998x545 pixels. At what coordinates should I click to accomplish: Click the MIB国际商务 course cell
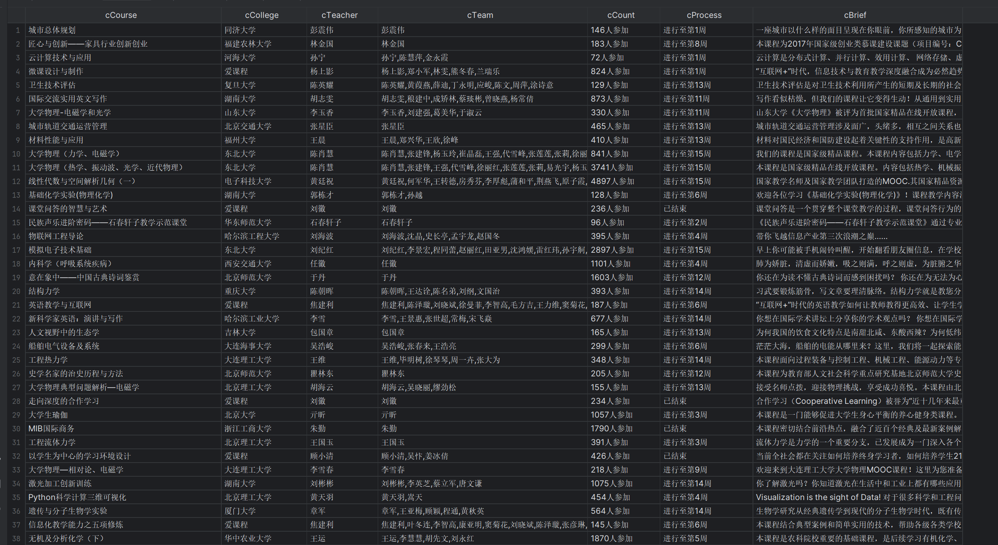(x=51, y=429)
